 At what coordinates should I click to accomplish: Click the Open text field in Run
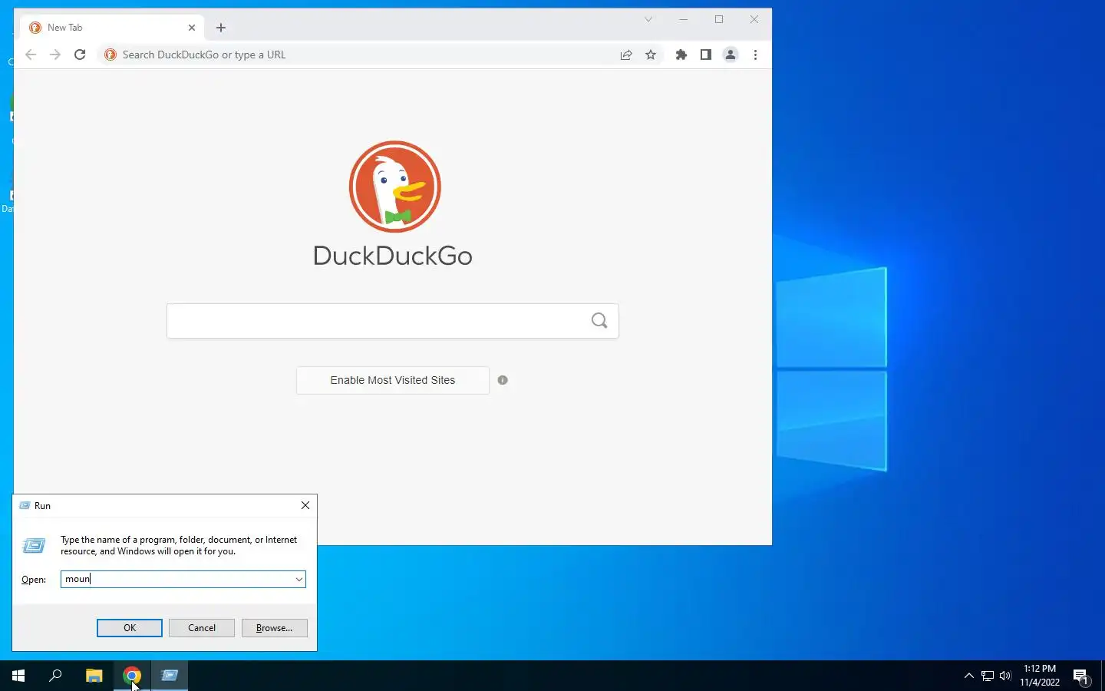pos(176,580)
